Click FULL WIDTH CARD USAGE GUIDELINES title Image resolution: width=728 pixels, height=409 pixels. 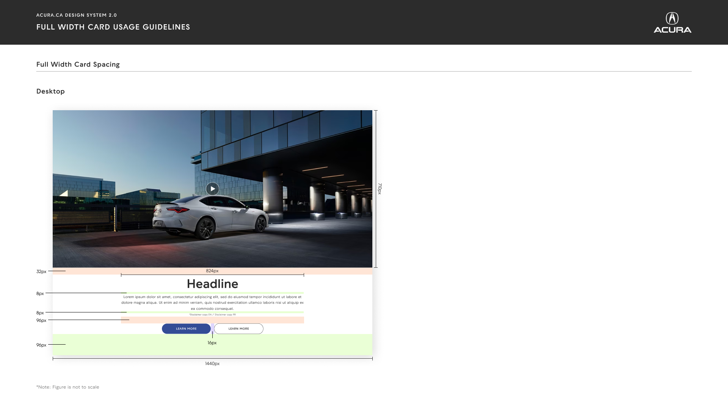click(113, 27)
